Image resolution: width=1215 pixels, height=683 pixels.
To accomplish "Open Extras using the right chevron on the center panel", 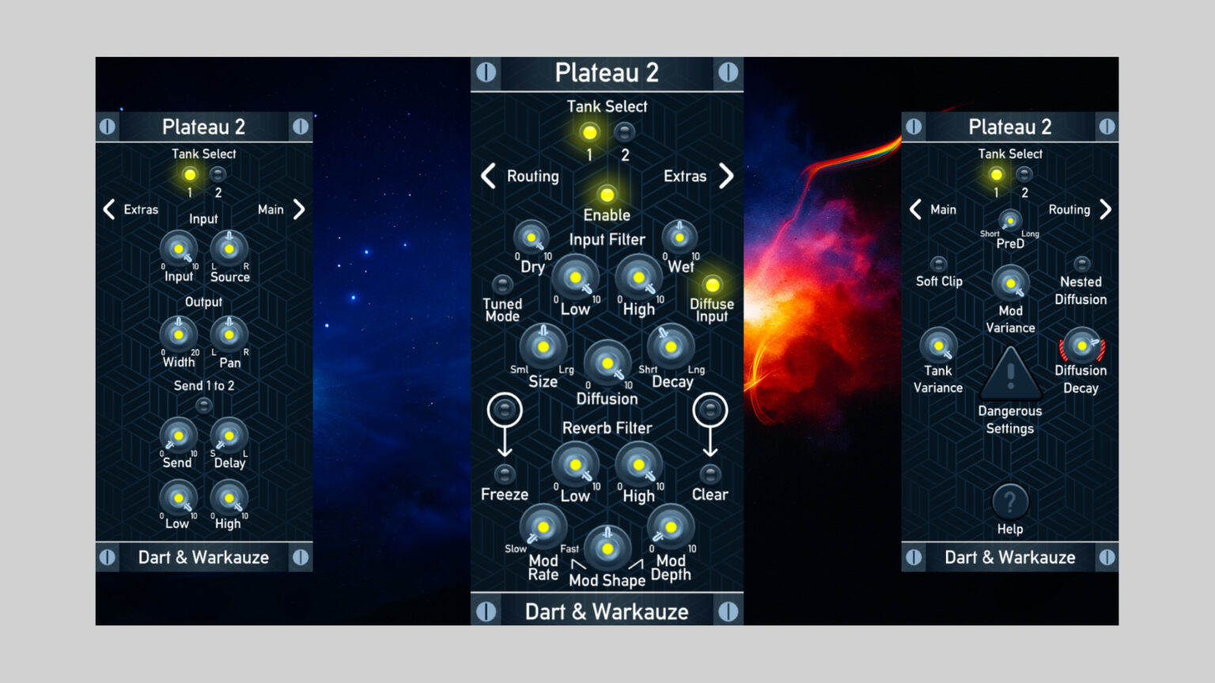I will click(x=726, y=176).
